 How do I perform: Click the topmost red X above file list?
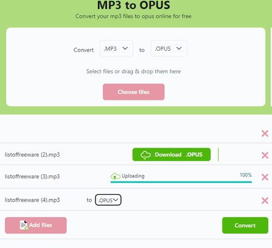[265, 133]
